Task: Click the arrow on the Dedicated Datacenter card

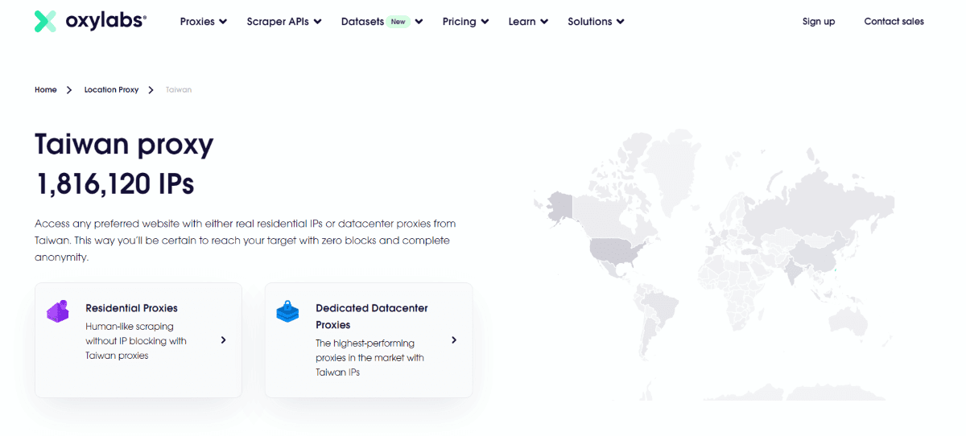Action: click(454, 340)
